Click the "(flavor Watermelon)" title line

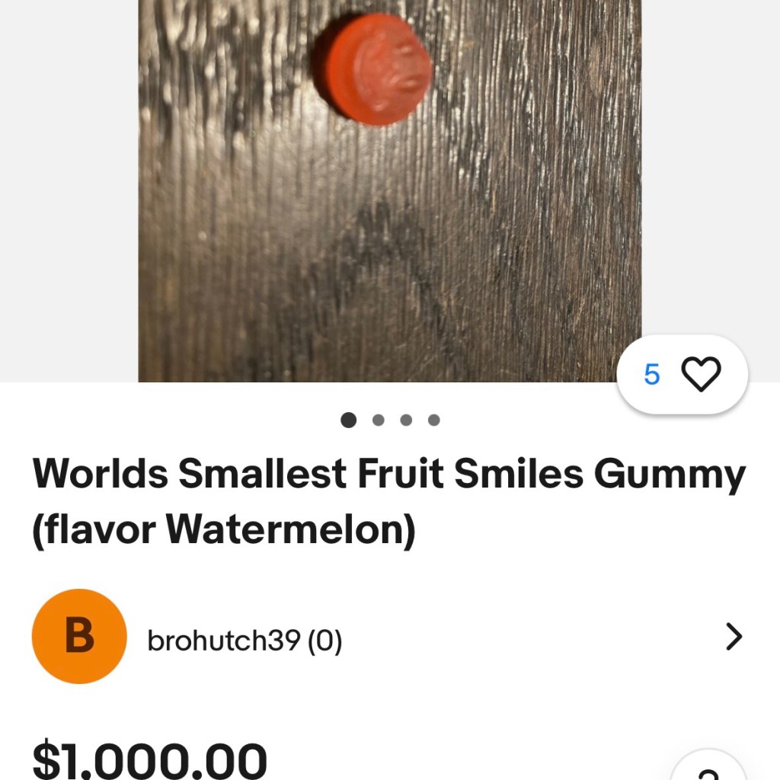(x=224, y=530)
